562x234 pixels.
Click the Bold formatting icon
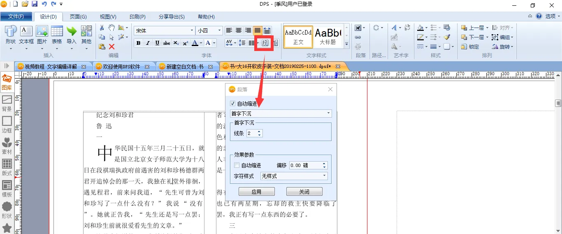[x=138, y=43]
